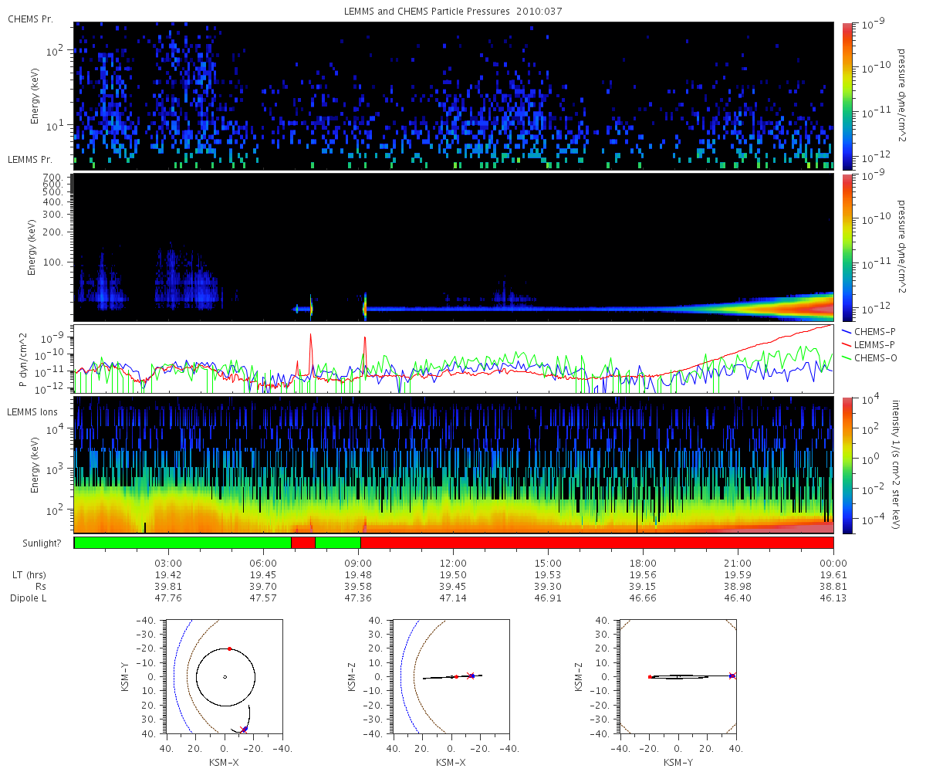Click the short red Sunlight segment near 07:00

tap(303, 543)
